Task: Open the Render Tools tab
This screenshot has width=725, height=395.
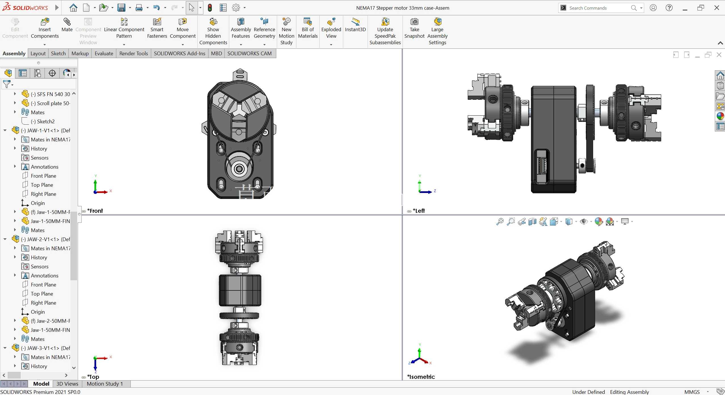Action: point(134,53)
